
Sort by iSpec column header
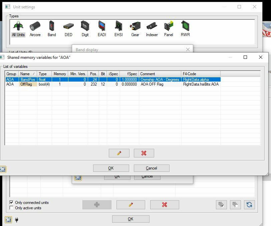pos(113,74)
